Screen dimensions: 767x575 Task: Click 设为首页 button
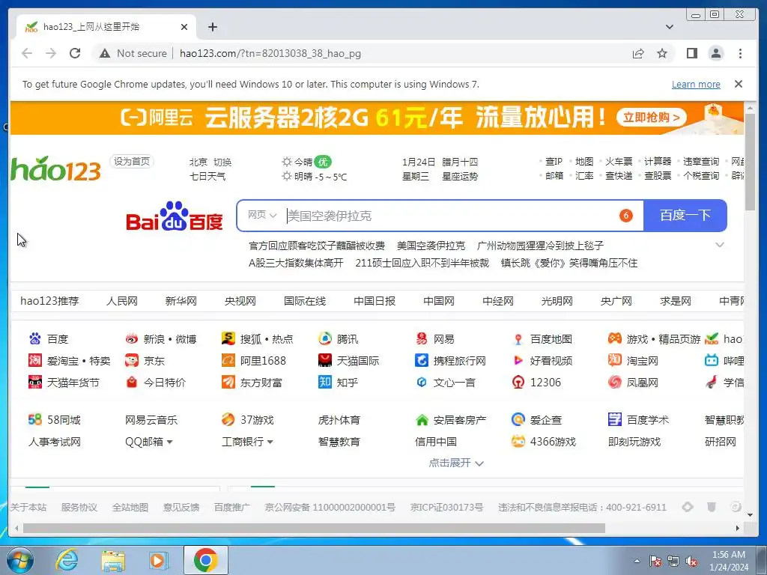click(x=132, y=162)
